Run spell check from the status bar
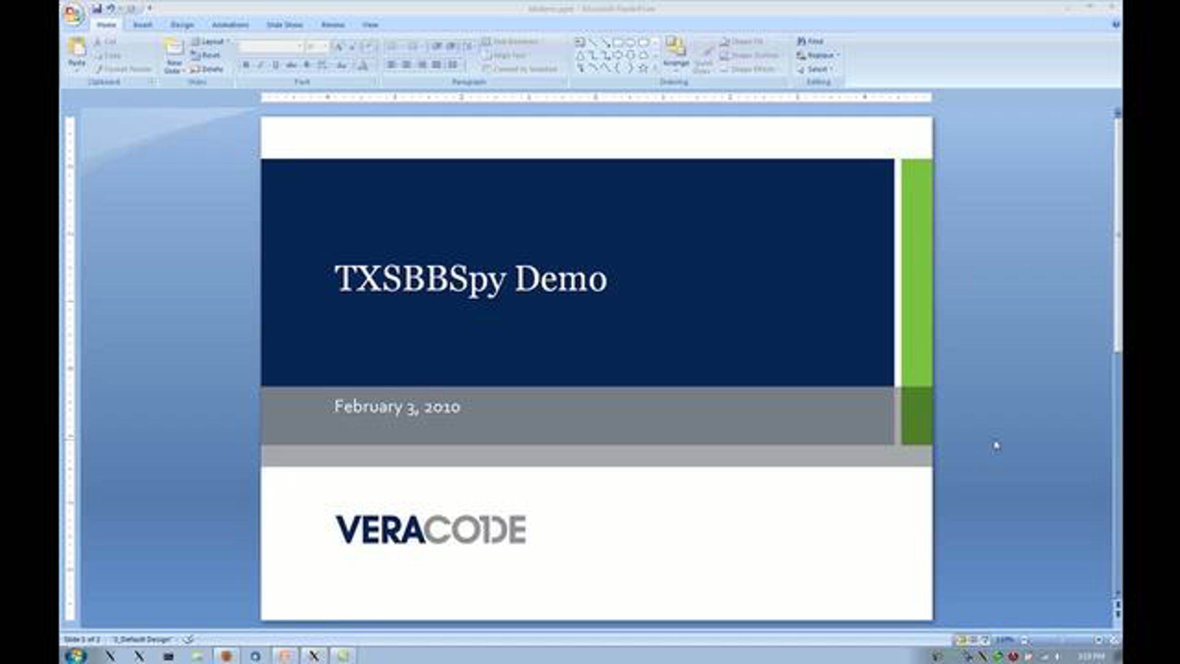The image size is (1180, 664). (189, 639)
